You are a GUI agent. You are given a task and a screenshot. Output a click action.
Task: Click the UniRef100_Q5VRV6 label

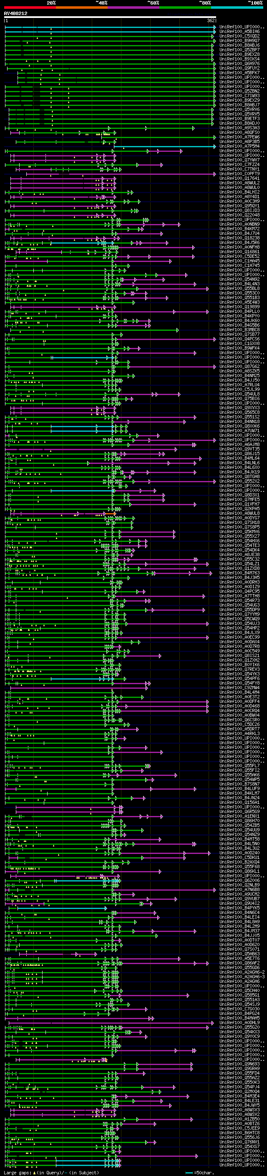point(239,110)
